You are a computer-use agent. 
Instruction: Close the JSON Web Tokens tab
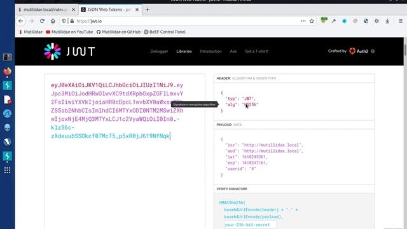click(137, 10)
